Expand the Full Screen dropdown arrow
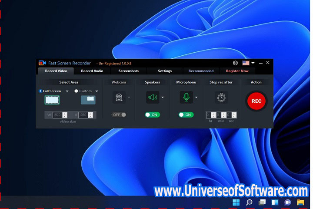The width and height of the screenshot is (313, 209). coord(67,91)
